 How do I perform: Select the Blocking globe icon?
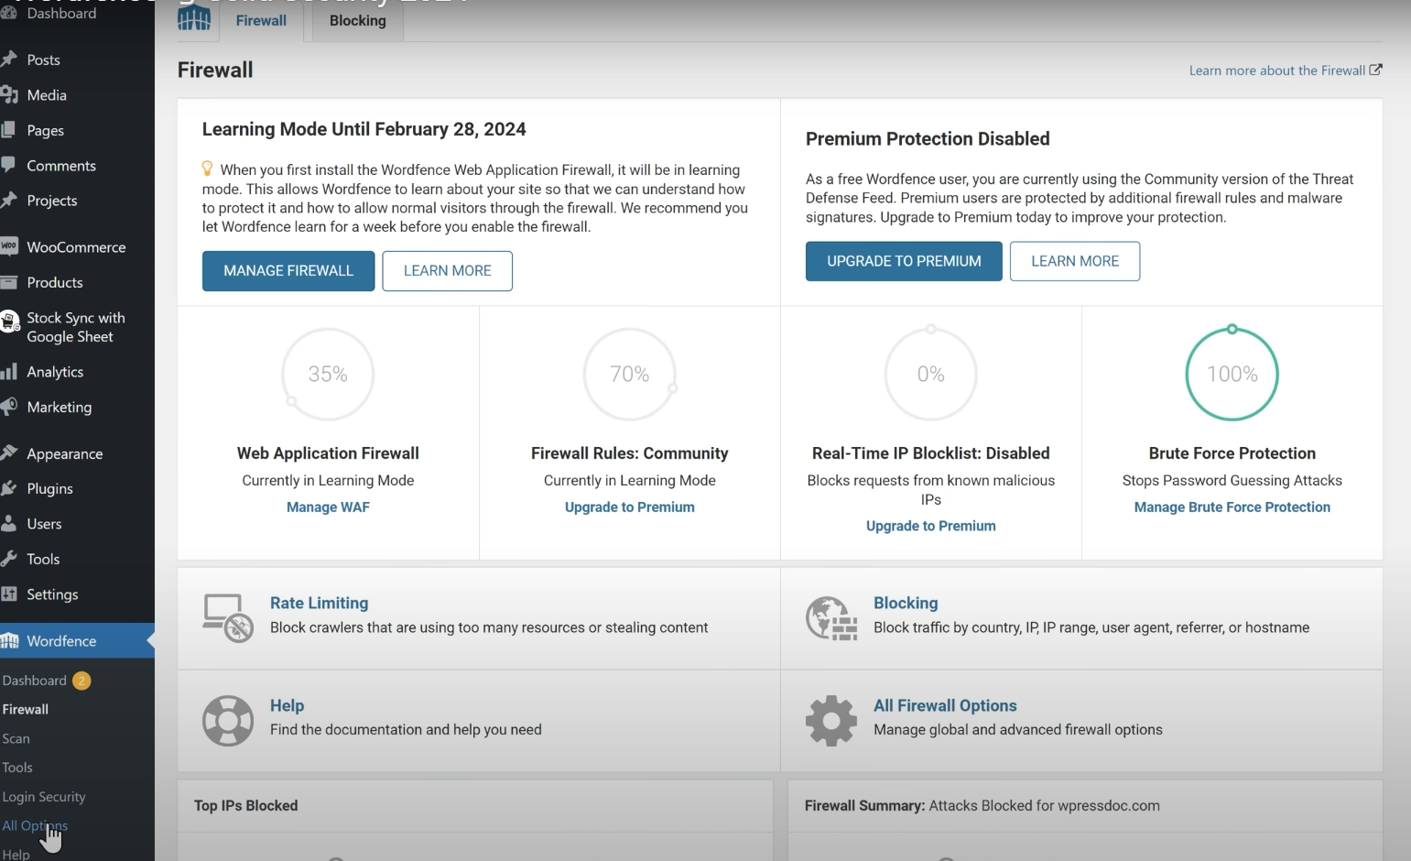tap(830, 617)
